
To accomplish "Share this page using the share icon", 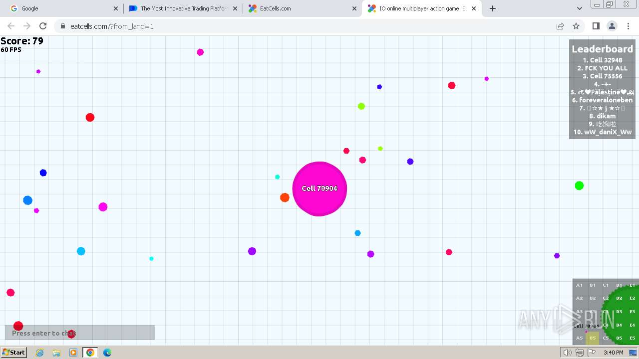I will point(560,26).
